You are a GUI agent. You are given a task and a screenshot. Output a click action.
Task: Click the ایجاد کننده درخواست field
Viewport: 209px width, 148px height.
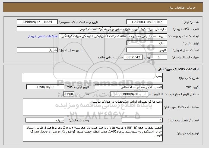pyautogui.click(x=113, y=36)
